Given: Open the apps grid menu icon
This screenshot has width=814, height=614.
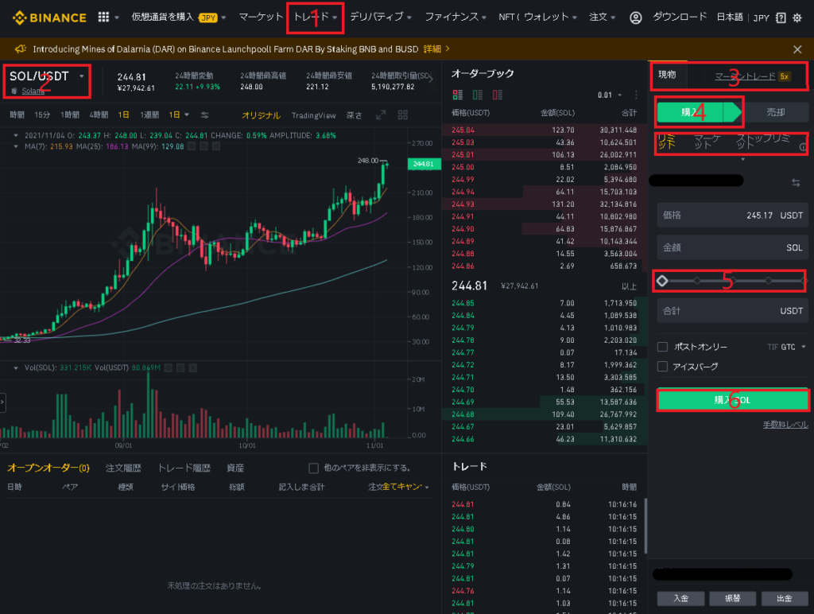Looking at the screenshot, I should [x=104, y=17].
